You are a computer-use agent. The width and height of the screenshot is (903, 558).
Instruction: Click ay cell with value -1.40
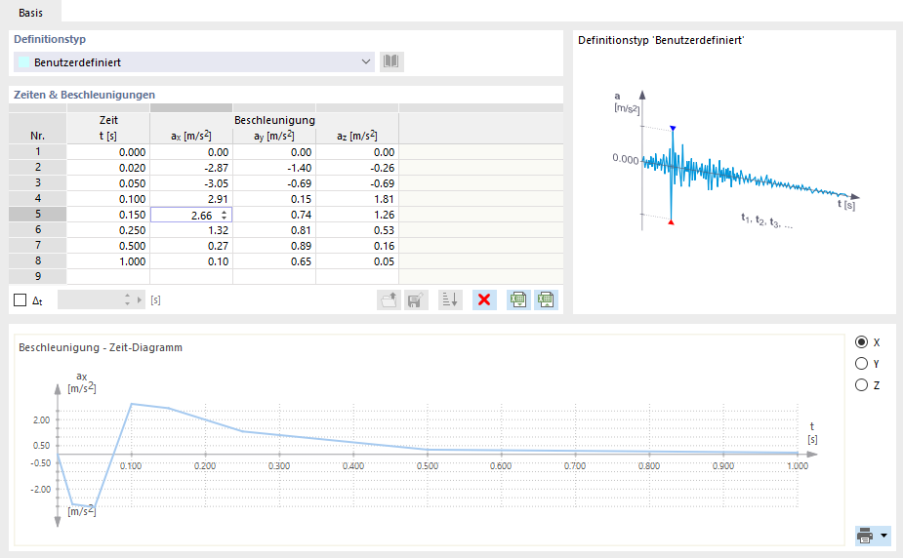[274, 168]
